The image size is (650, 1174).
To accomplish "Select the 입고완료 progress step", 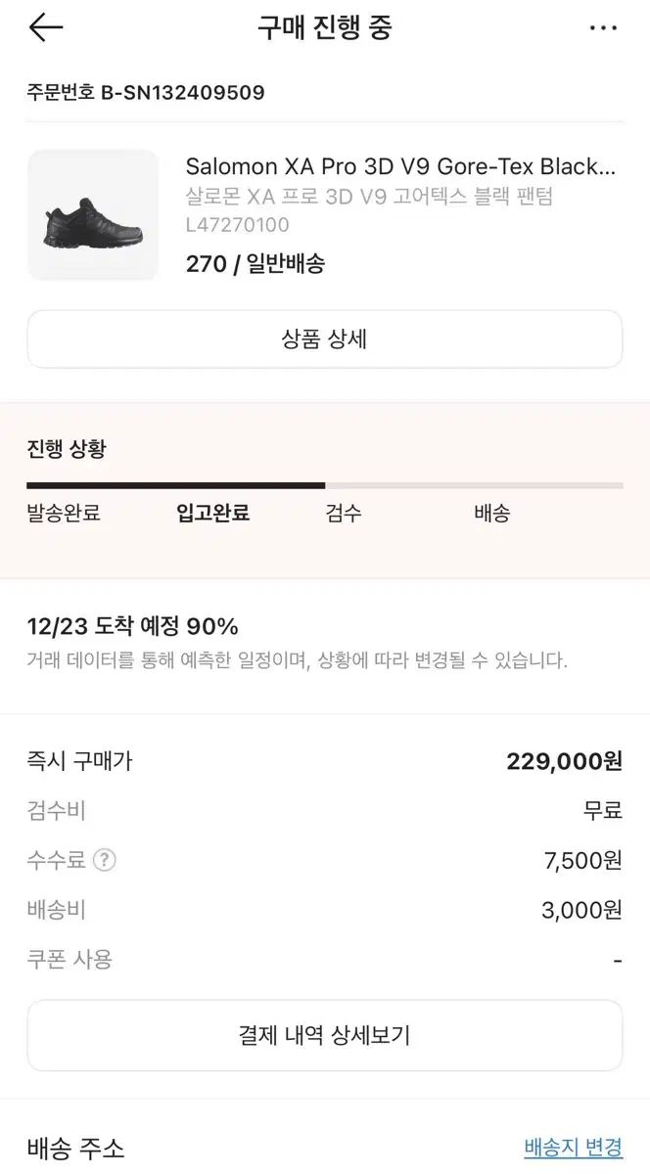I will (212, 513).
